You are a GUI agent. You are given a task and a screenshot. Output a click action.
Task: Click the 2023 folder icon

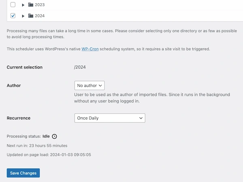pyautogui.click(x=31, y=4)
